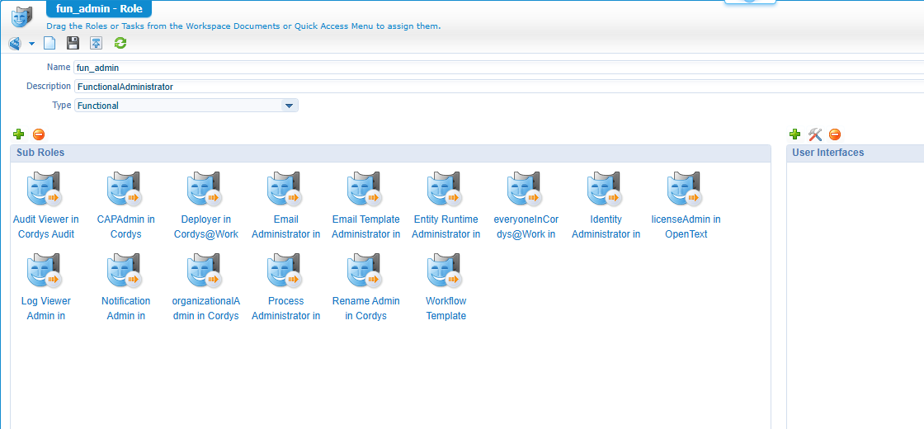
Task: Click the green Refresh arrows icon
Action: 120,43
